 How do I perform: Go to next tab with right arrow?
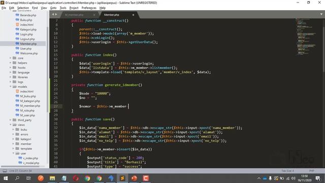(56, 14)
